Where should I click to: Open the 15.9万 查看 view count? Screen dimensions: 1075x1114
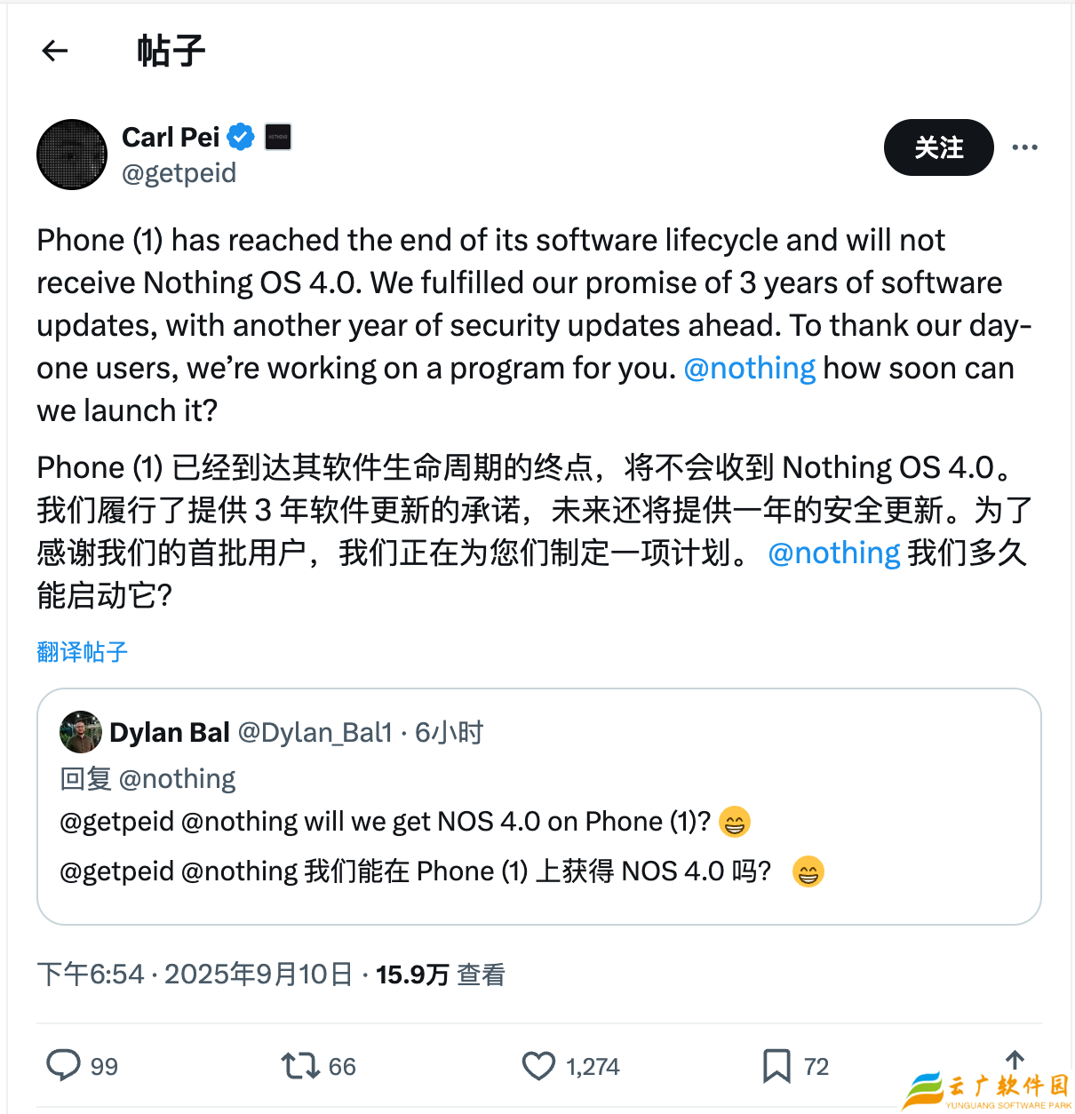(441, 975)
